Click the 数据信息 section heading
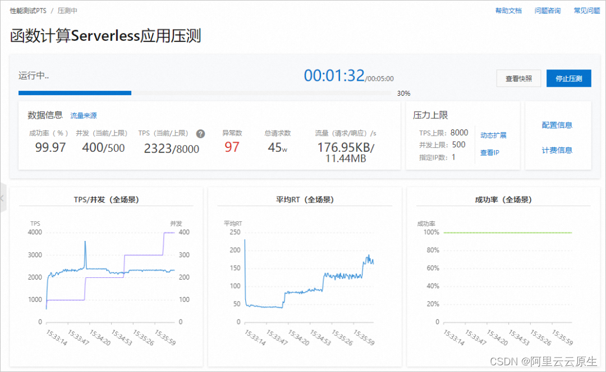 45,115
